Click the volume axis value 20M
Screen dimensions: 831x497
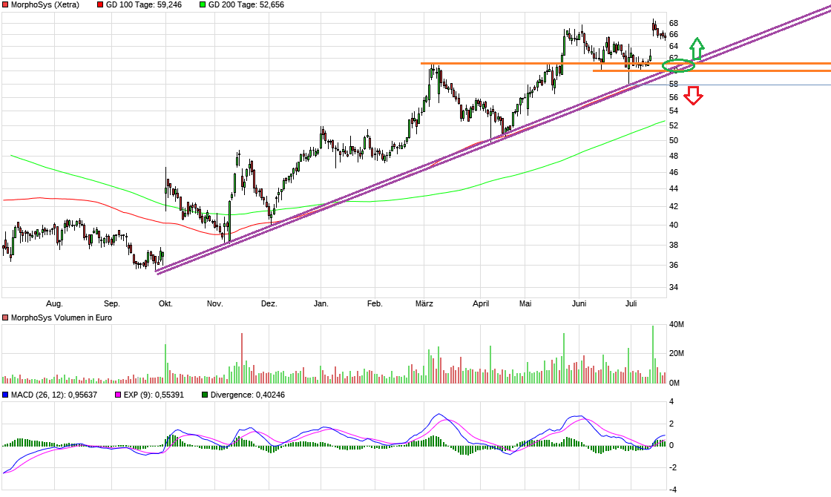point(677,353)
